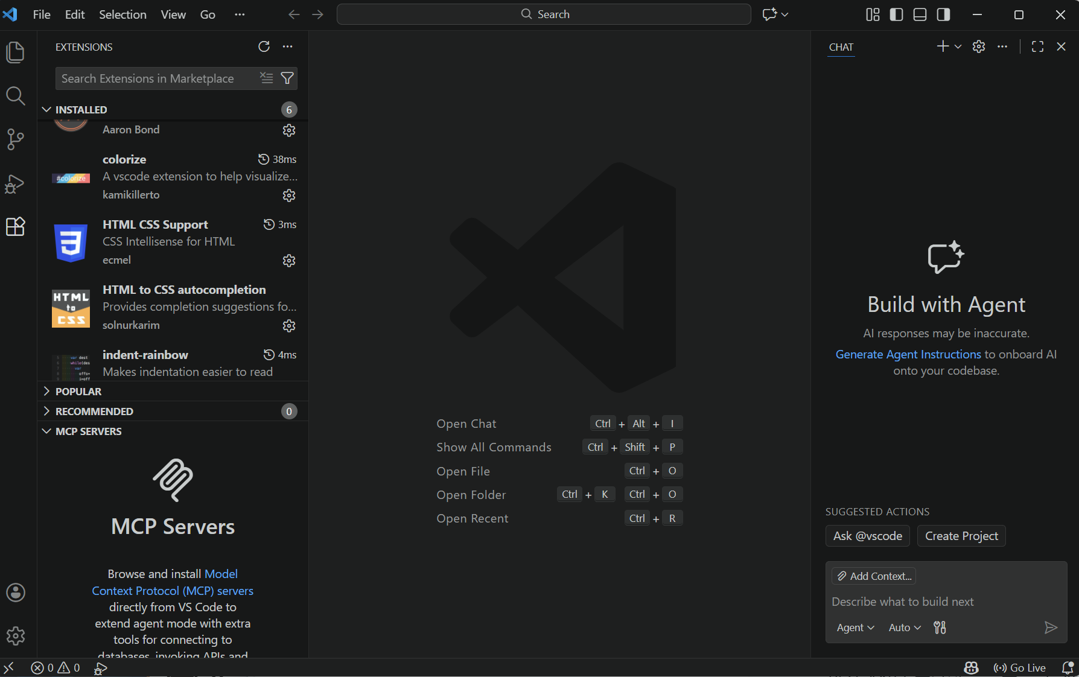Select the Extensions view icon
This screenshot has width=1079, height=677.
pos(15,227)
